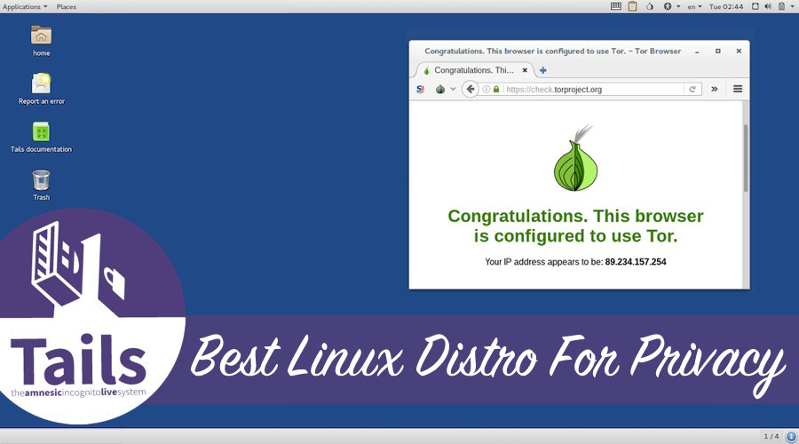The width and height of the screenshot is (799, 444).
Task: Click the 1 / 4 workspace switcher
Action: click(771, 436)
